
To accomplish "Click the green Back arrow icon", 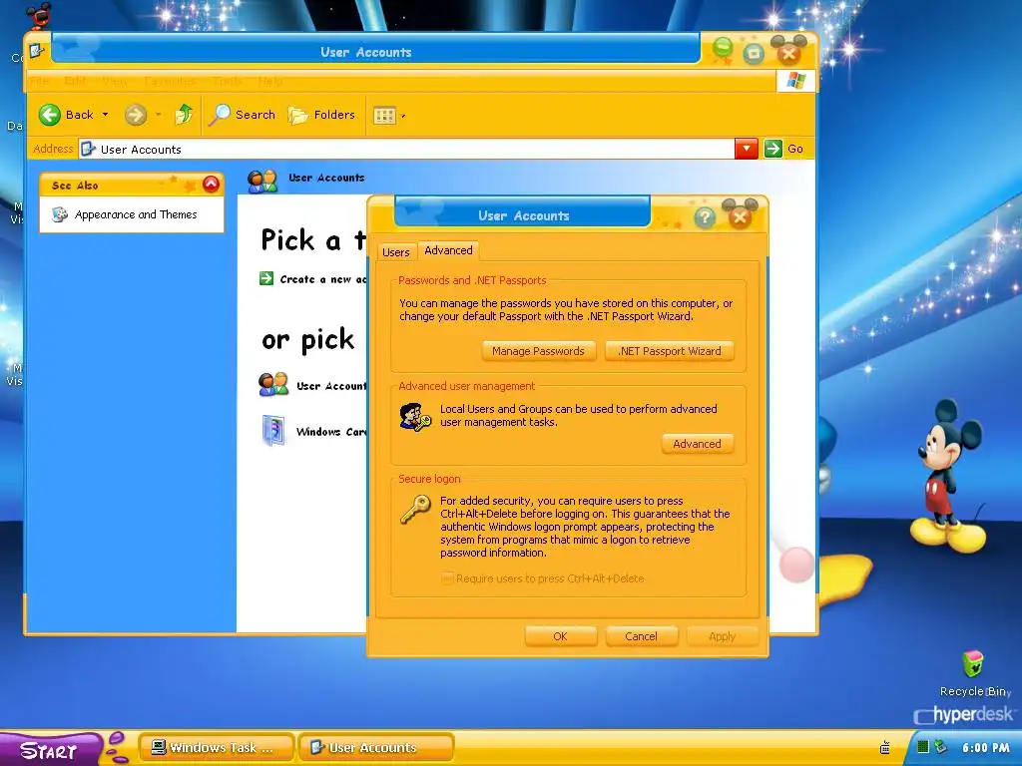I will 50,115.
